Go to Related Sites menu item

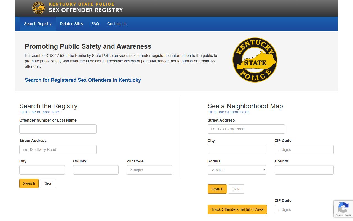(71, 24)
